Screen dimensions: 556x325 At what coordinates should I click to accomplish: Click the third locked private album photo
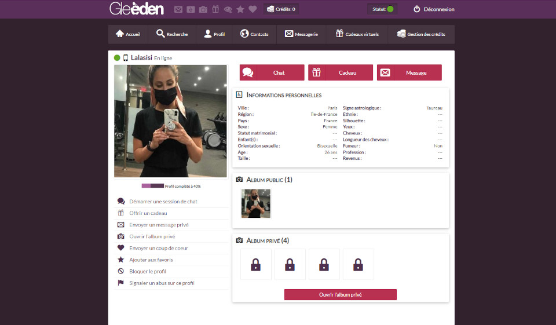[324, 264]
